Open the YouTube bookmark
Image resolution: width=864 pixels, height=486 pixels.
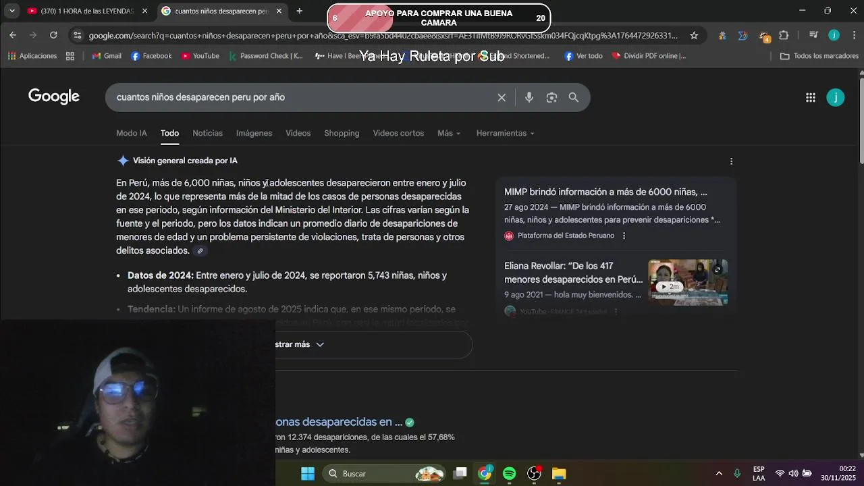[200, 56]
